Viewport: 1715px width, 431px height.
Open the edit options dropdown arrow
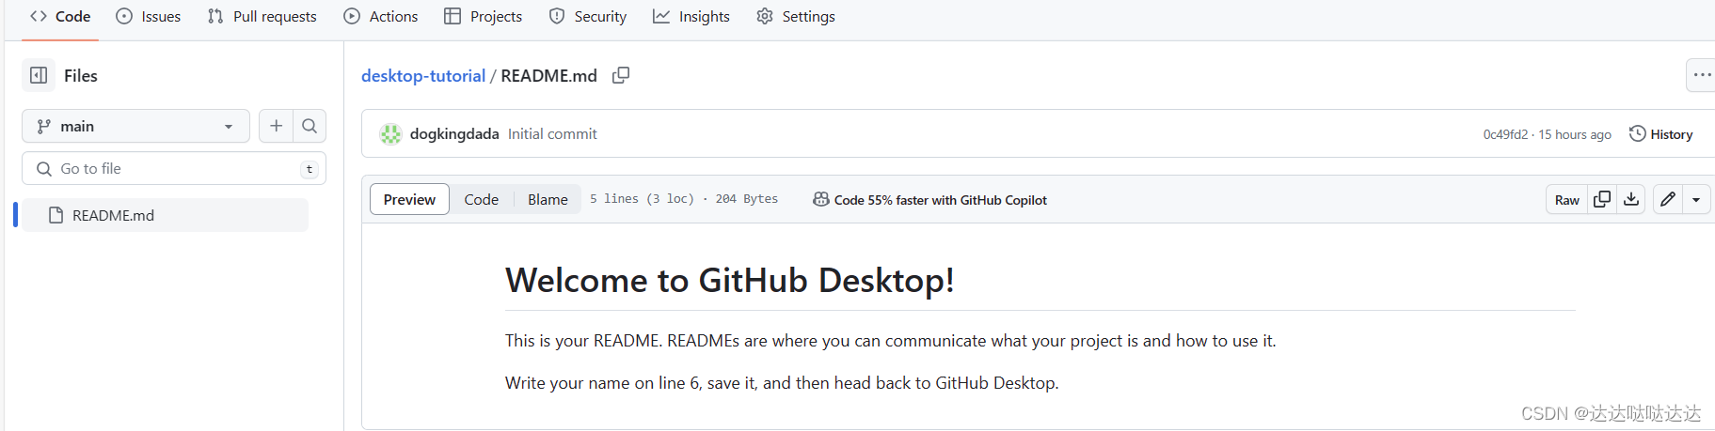click(x=1696, y=200)
